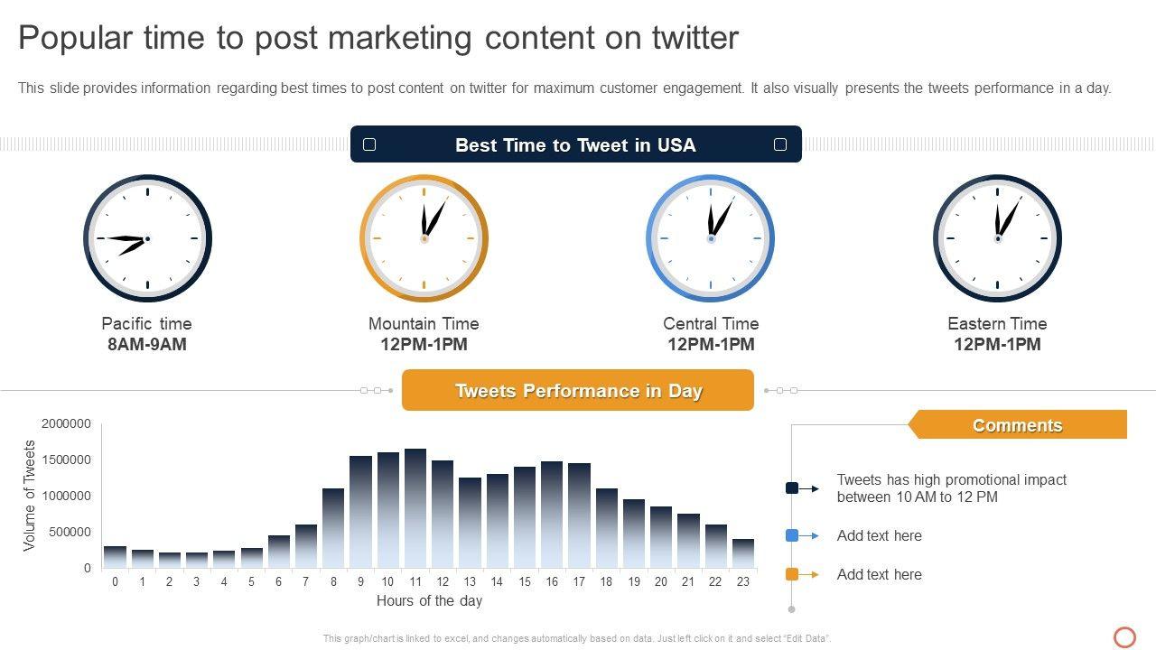
Task: Click the orange comment bullet arrow
Action: 802,574
